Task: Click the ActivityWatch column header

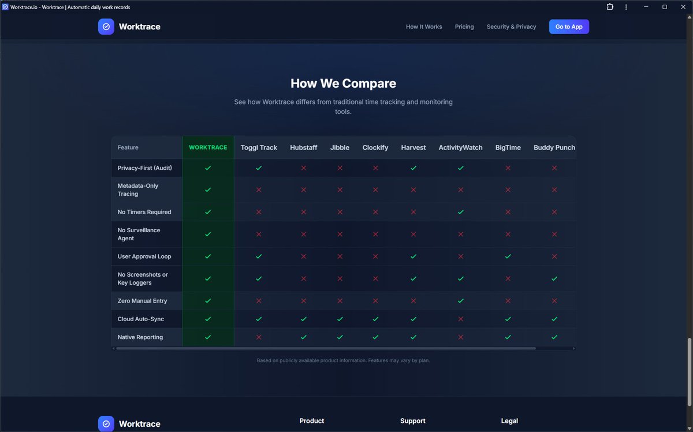Action: [x=460, y=147]
